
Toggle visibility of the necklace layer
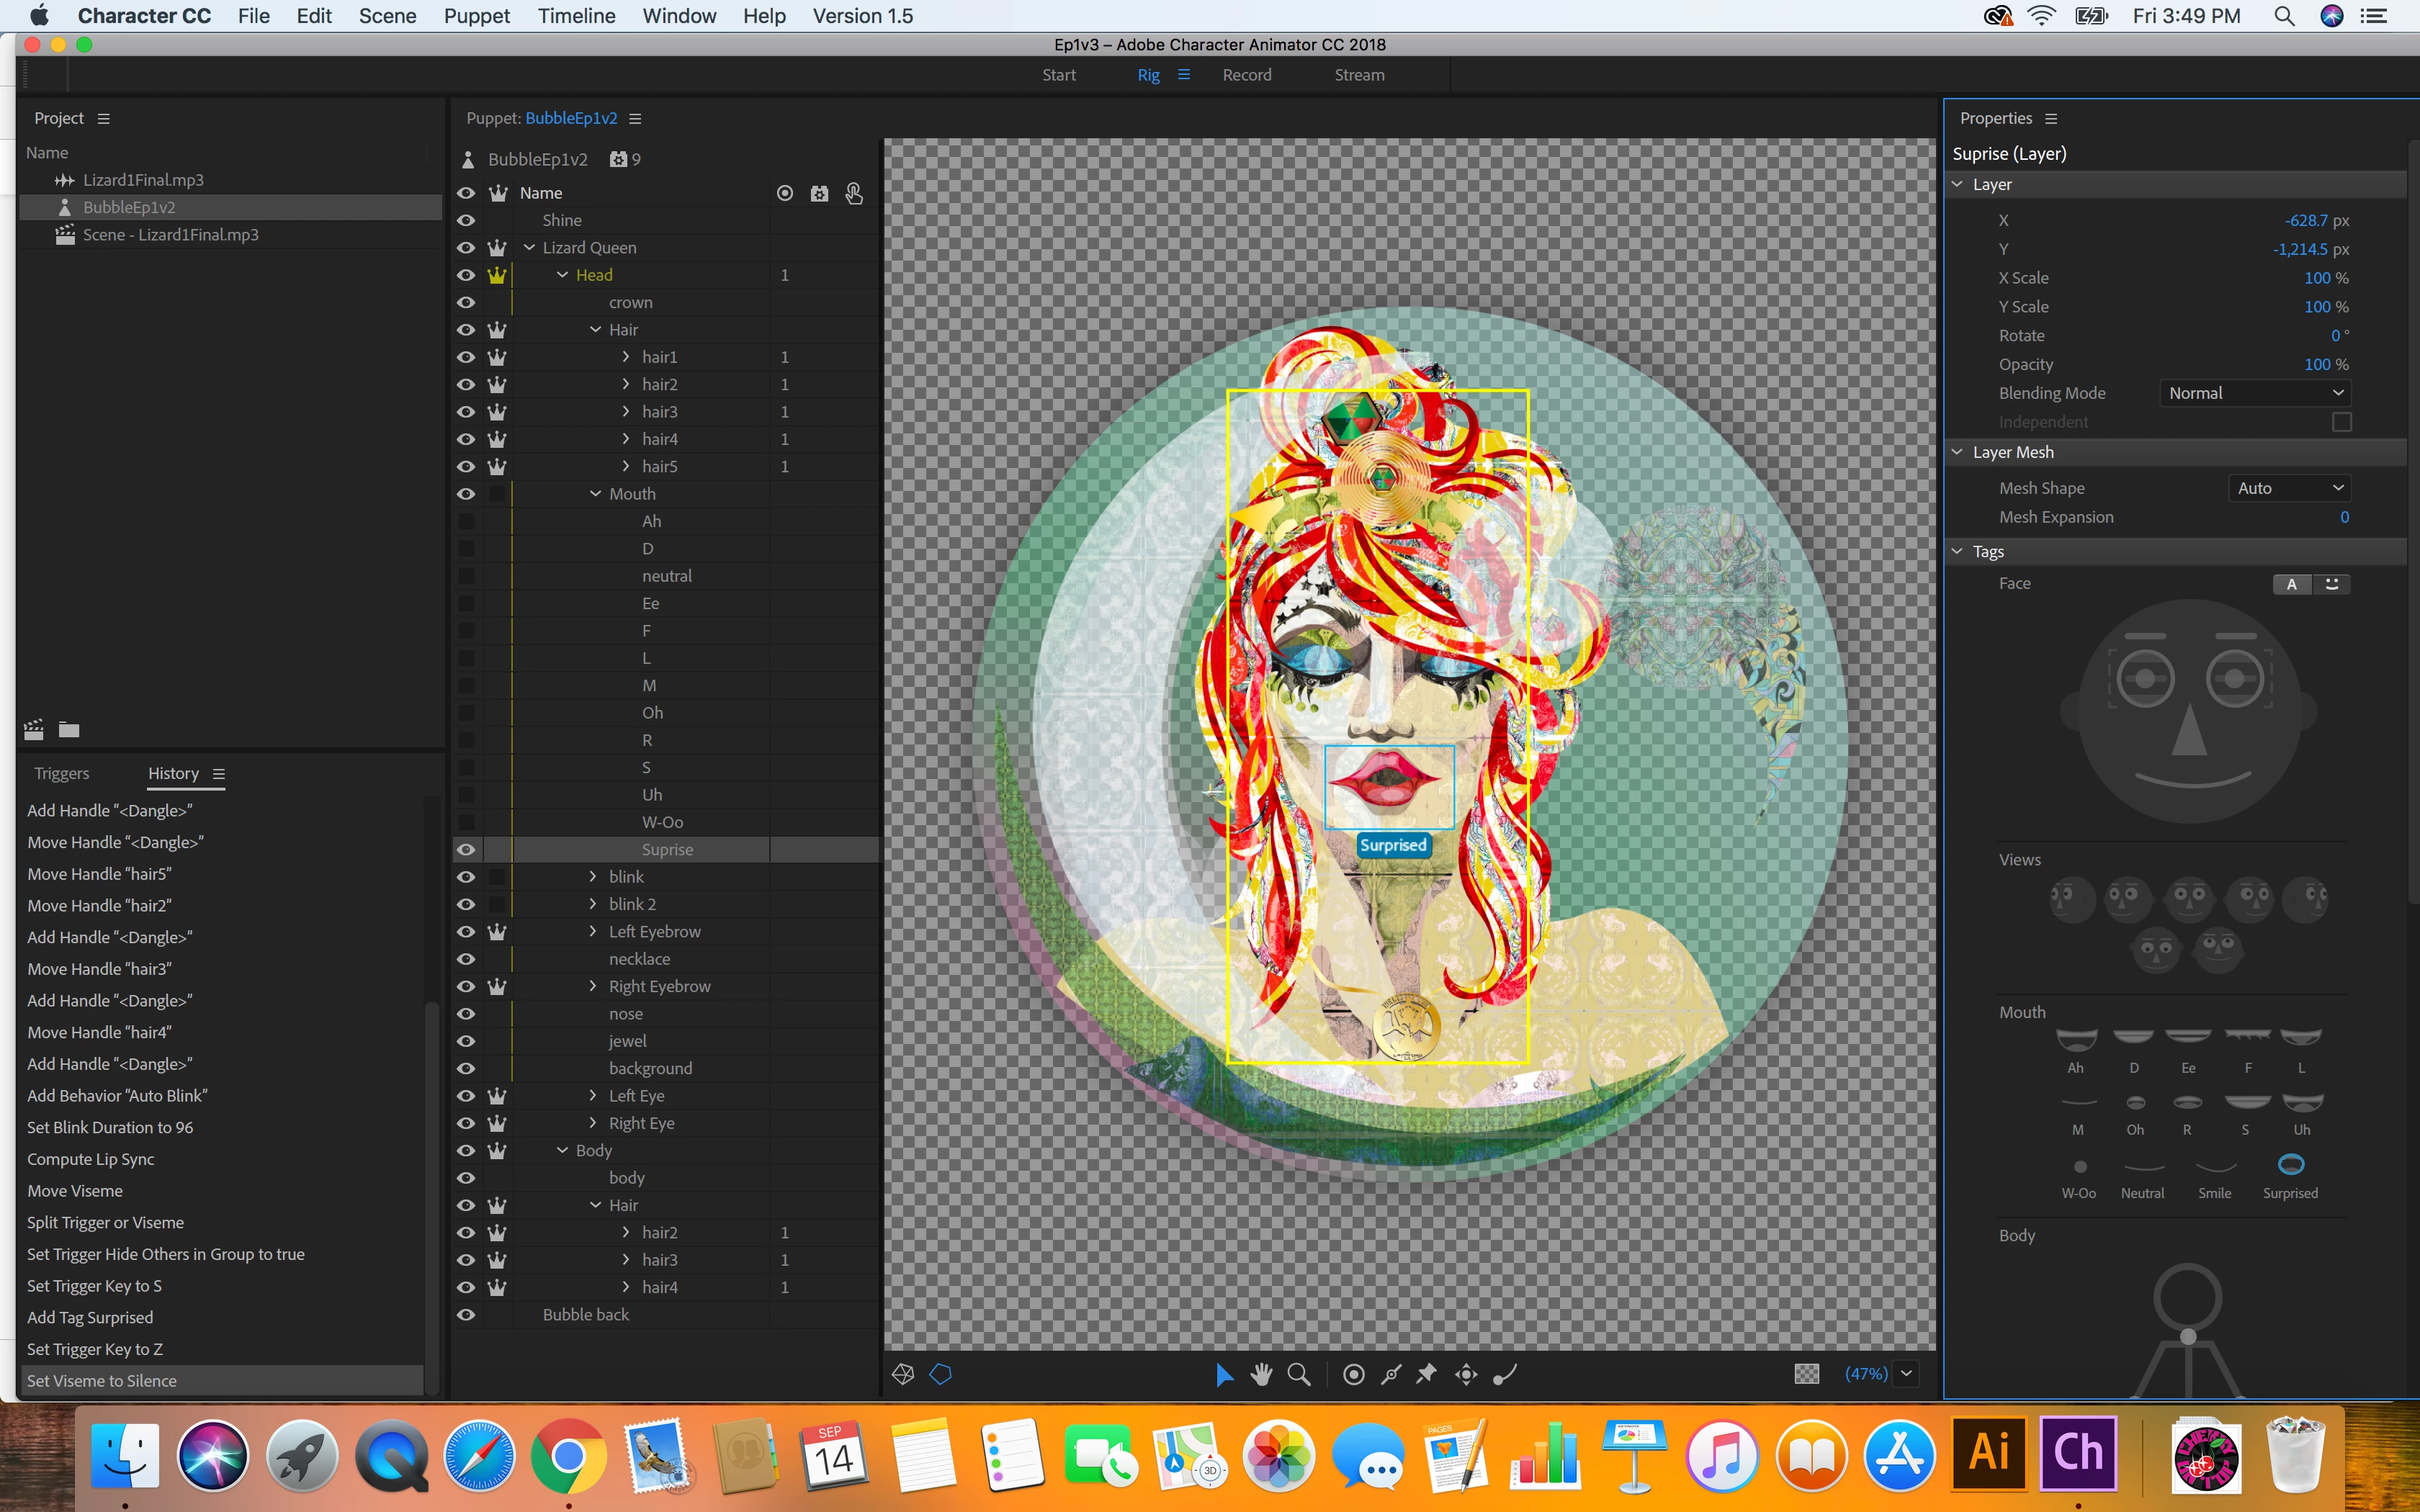tap(466, 959)
